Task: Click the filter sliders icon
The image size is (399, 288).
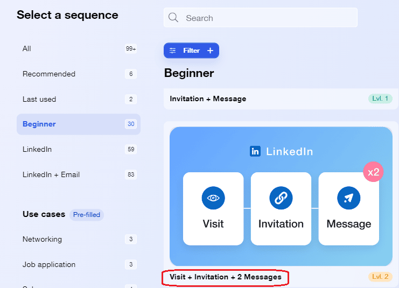Action: [172, 51]
